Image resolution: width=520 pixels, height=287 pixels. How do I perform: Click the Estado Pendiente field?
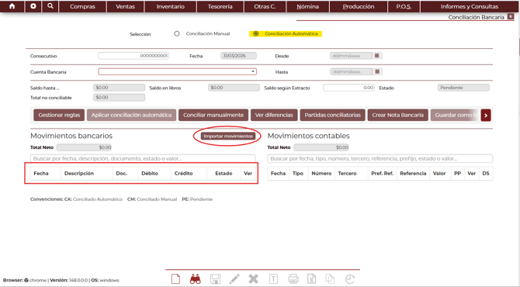pos(463,88)
